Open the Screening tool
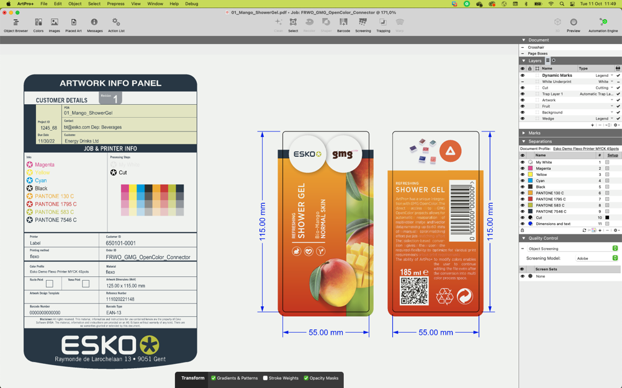622x388 pixels. pos(363,25)
